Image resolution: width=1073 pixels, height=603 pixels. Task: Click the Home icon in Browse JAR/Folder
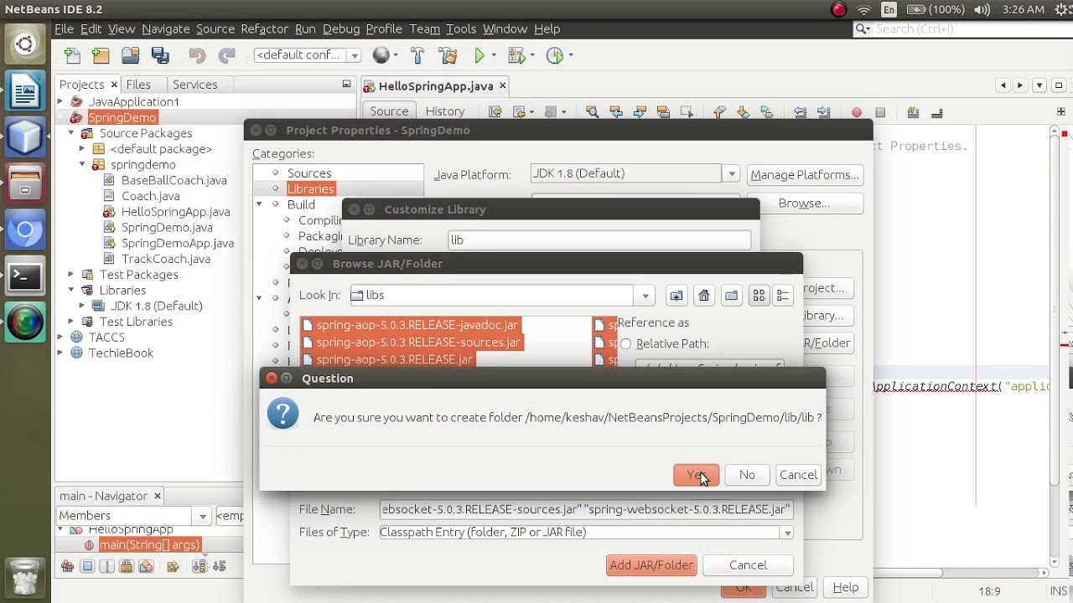click(704, 296)
